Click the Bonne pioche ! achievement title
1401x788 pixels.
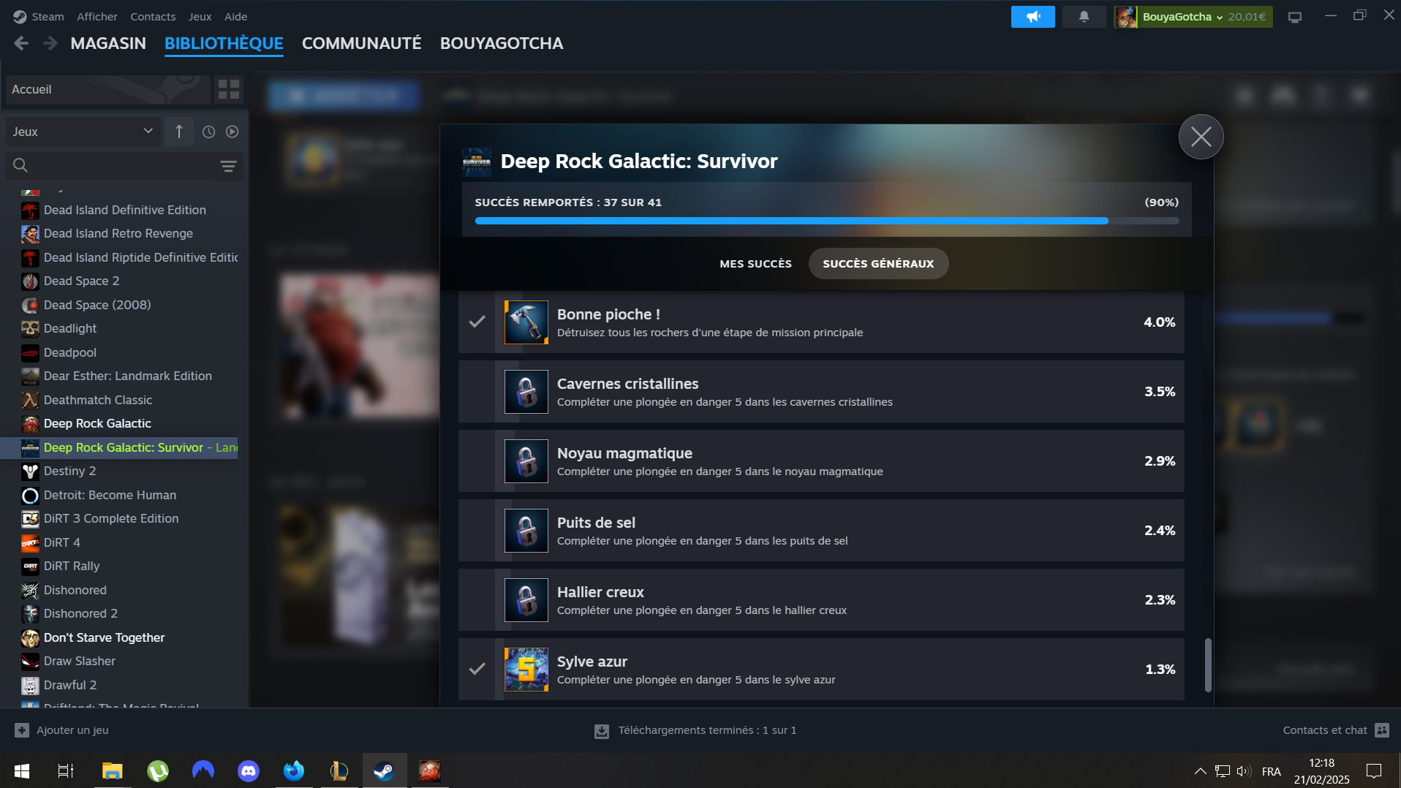click(x=608, y=314)
